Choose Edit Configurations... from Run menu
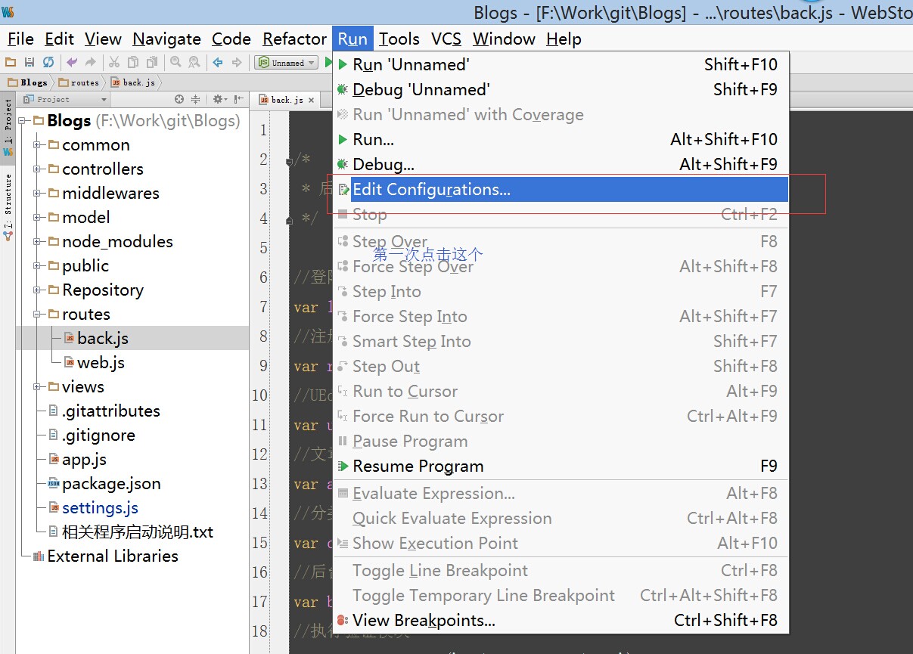The height and width of the screenshot is (654, 913). [x=431, y=190]
